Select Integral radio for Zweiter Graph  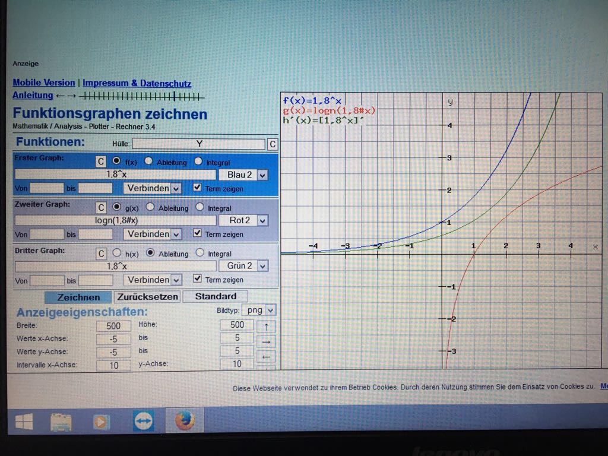[200, 207]
